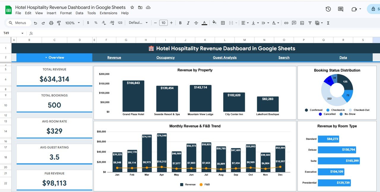Open borders options from the toolbar
The height and width of the screenshot is (192, 380).
tap(223, 23)
